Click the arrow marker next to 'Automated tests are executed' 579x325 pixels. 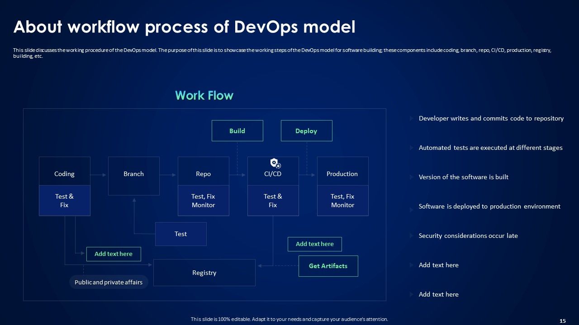411,148
